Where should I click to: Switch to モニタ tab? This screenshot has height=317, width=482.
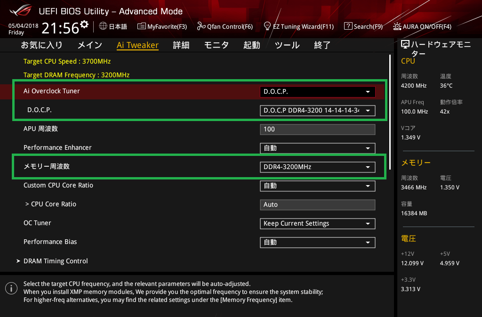217,45
